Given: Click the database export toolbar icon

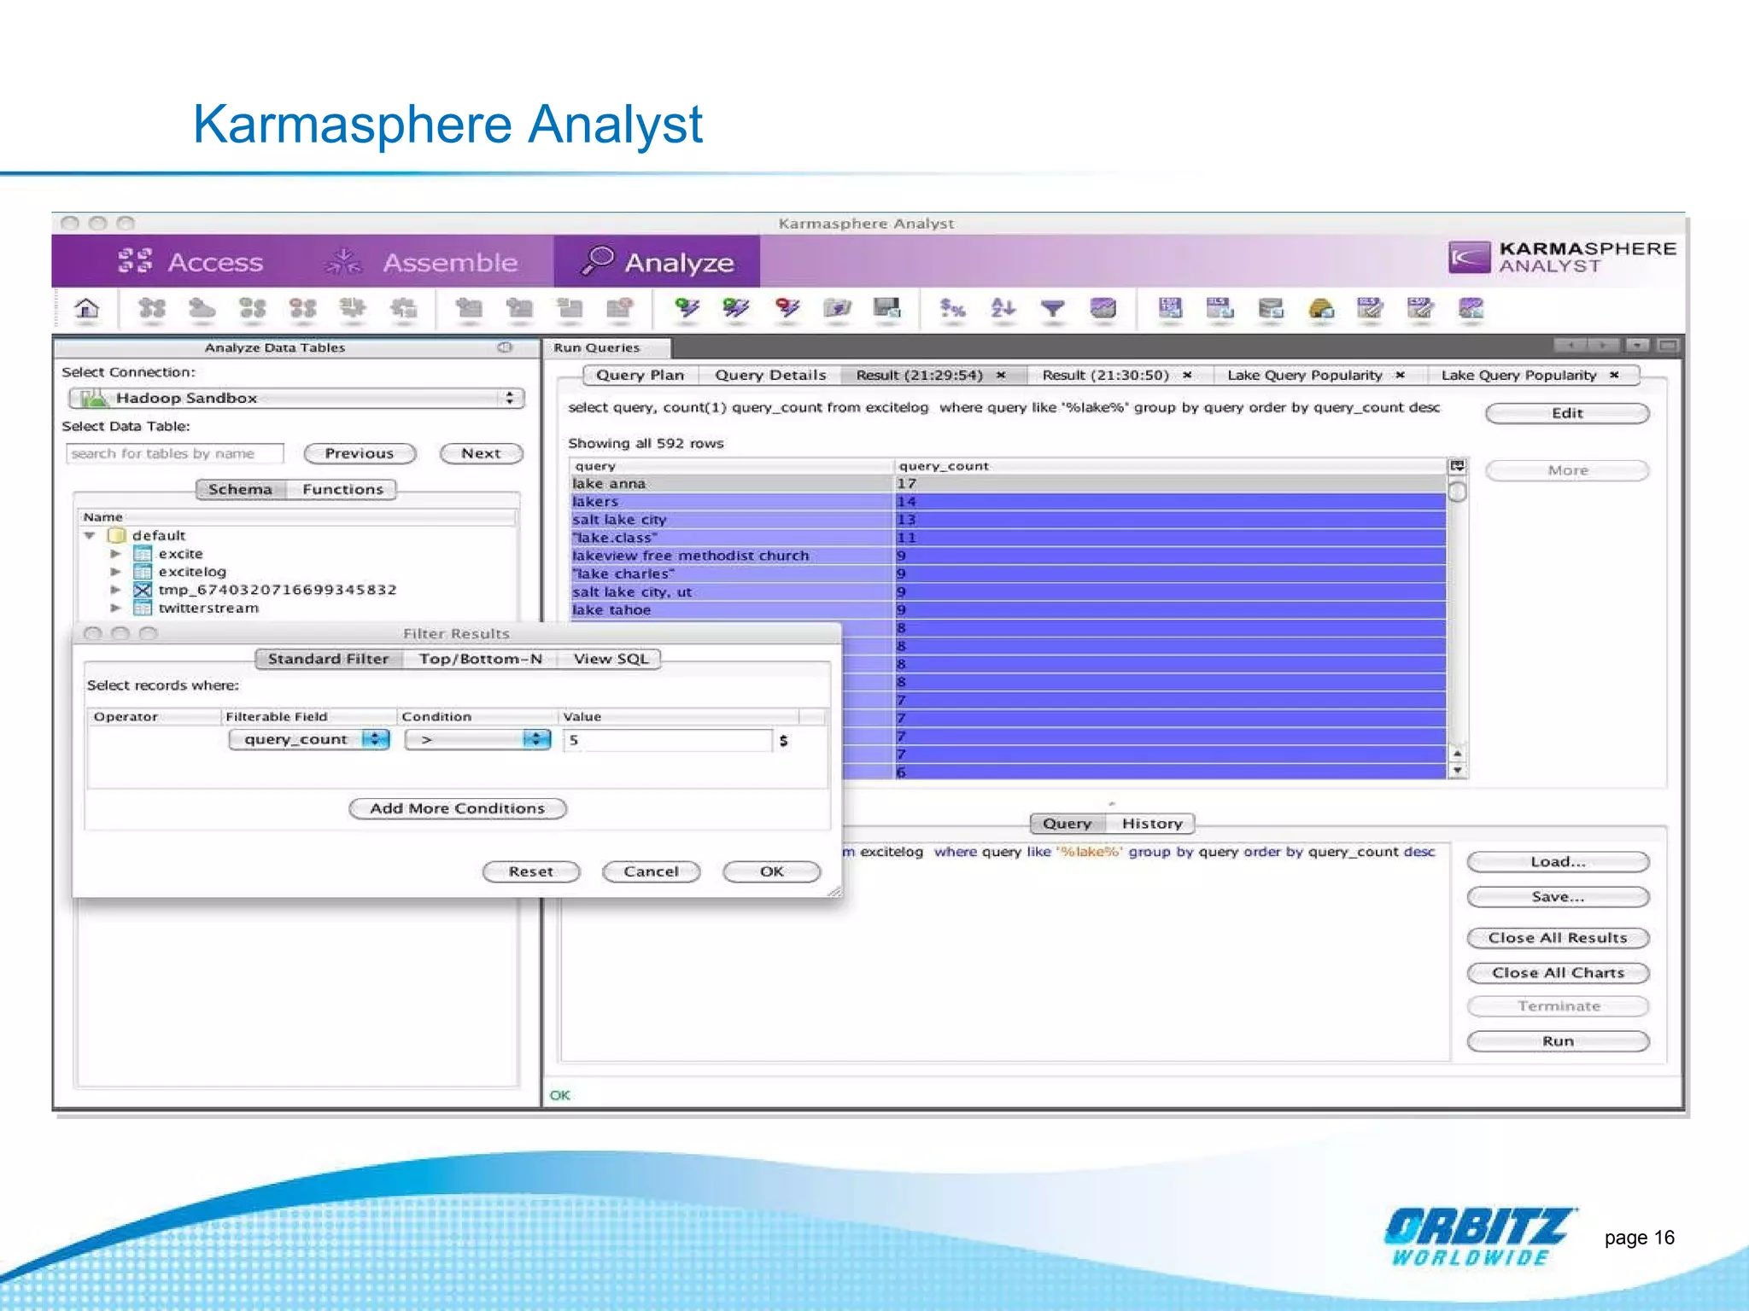Looking at the screenshot, I should pos(1271,308).
